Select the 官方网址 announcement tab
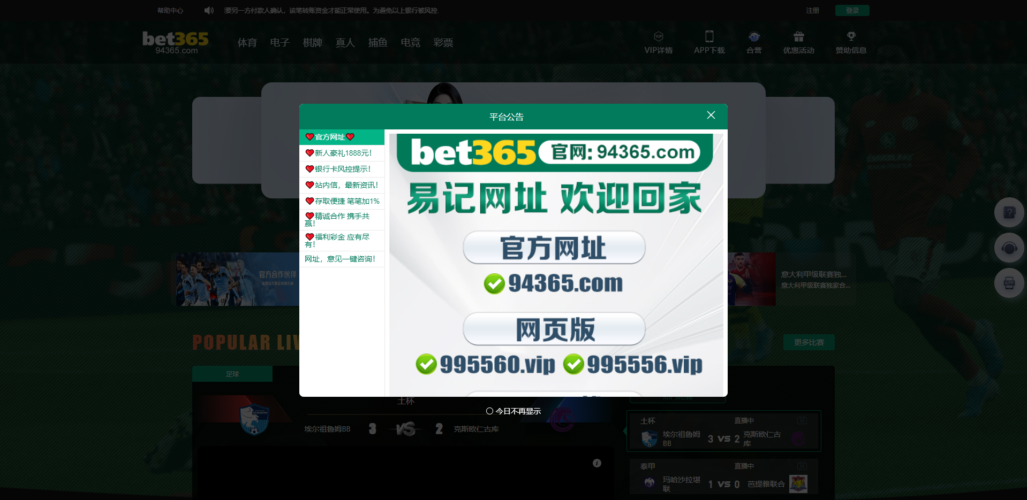This screenshot has width=1027, height=500. tap(342, 137)
